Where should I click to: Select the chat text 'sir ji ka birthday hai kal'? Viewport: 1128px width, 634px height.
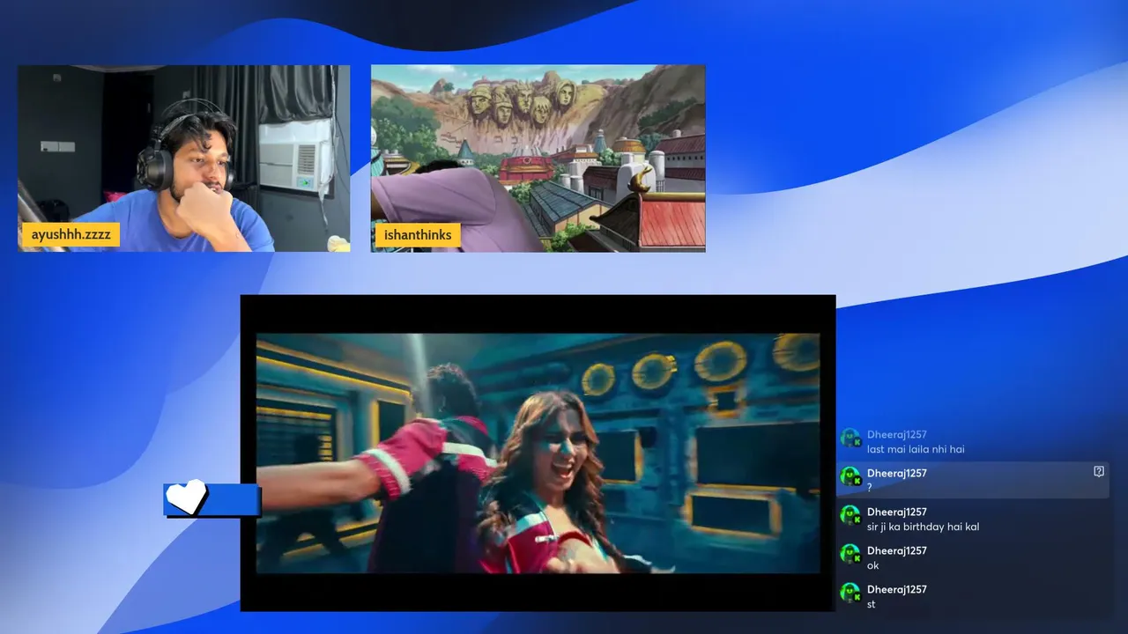(923, 527)
